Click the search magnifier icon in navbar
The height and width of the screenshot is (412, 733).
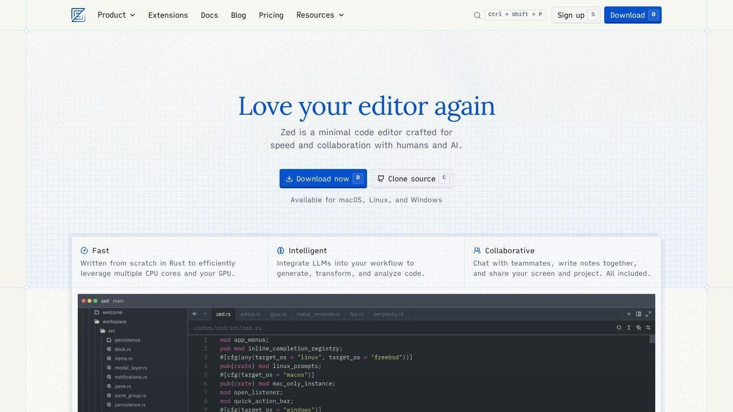pos(477,16)
